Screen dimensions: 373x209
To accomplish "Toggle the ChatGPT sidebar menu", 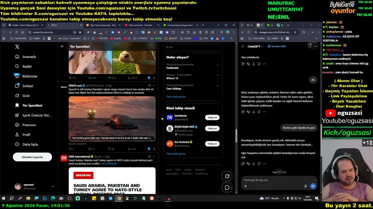I will [243, 46].
